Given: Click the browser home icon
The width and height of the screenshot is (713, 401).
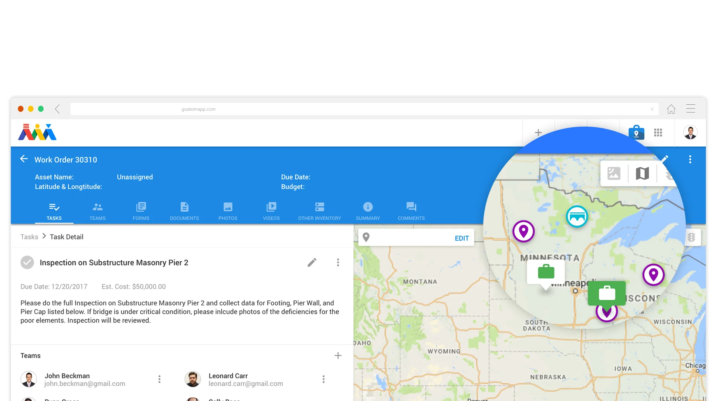Looking at the screenshot, I should (671, 109).
